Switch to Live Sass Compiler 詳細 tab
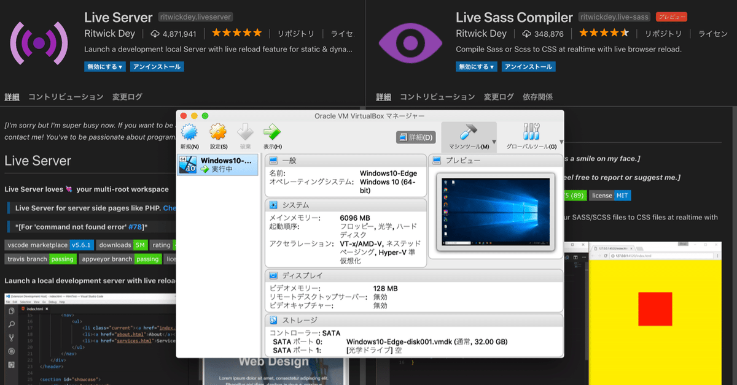This screenshot has height=385, width=737. click(384, 97)
